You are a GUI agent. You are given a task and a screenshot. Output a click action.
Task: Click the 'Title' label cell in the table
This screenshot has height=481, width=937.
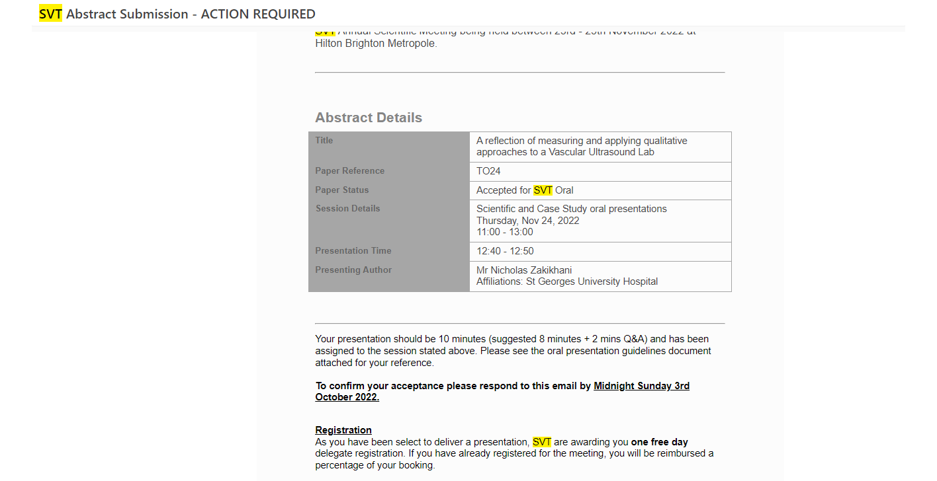pyautogui.click(x=324, y=141)
